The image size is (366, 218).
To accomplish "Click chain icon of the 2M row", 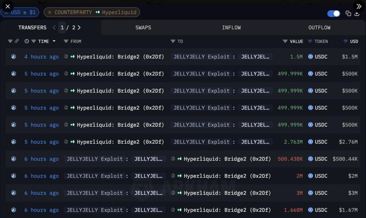I will tap(13, 176).
